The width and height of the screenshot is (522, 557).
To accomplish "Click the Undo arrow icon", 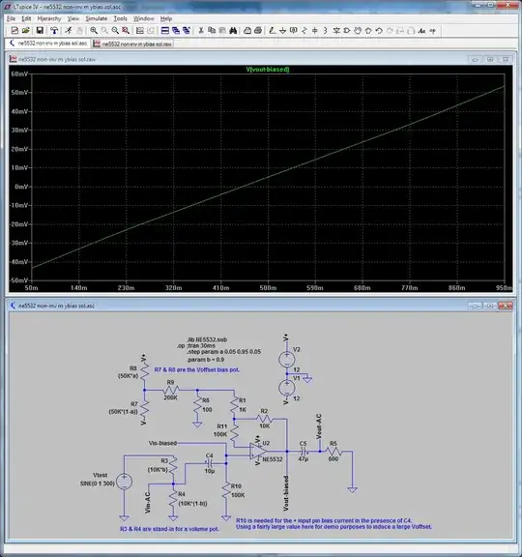I will [379, 31].
